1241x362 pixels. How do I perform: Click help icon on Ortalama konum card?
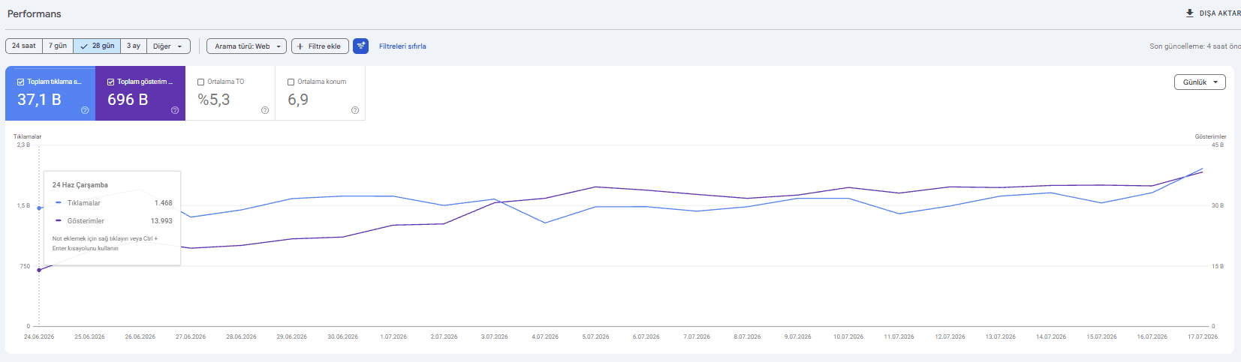355,110
